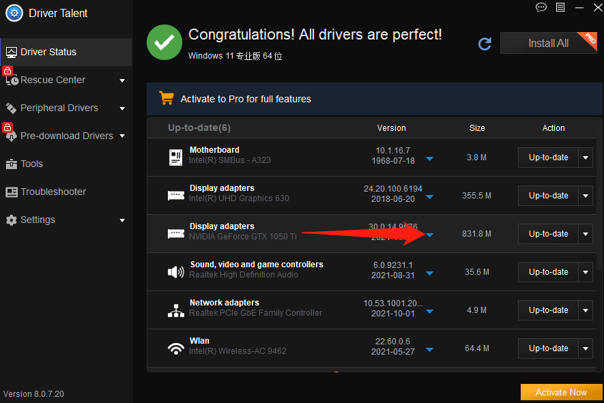This screenshot has width=604, height=403.
Task: Click the Troubleshooter icon
Action: pos(12,192)
